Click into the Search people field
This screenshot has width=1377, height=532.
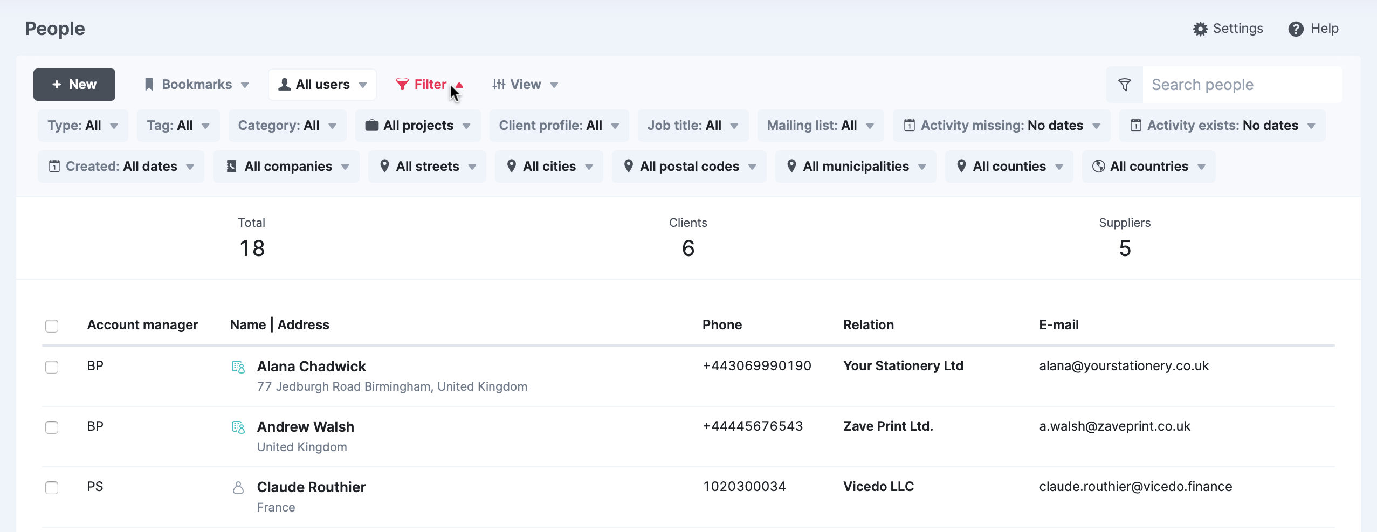pos(1242,85)
